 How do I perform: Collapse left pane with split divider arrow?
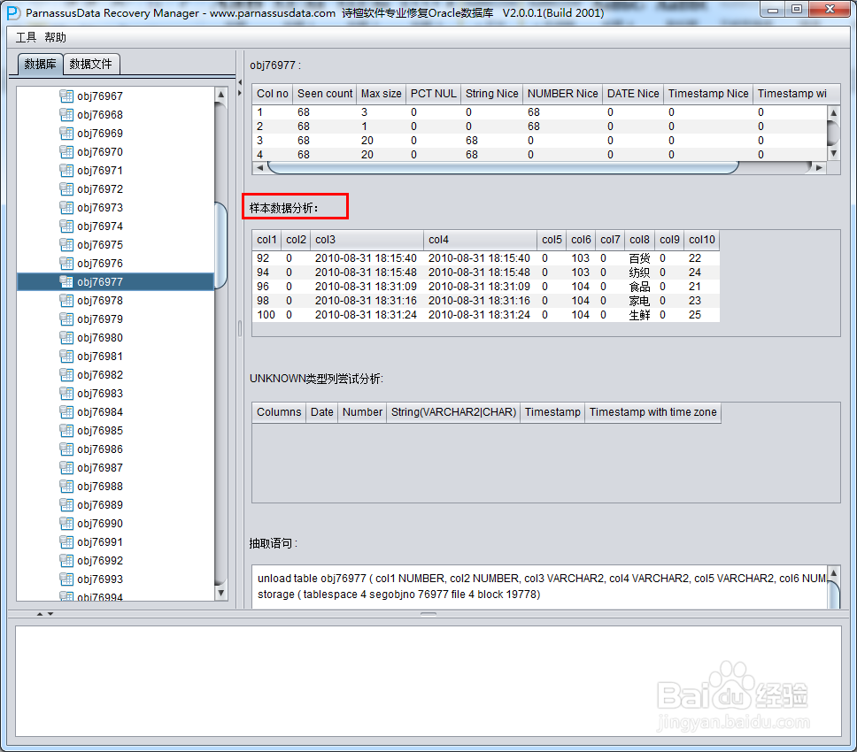(x=240, y=82)
